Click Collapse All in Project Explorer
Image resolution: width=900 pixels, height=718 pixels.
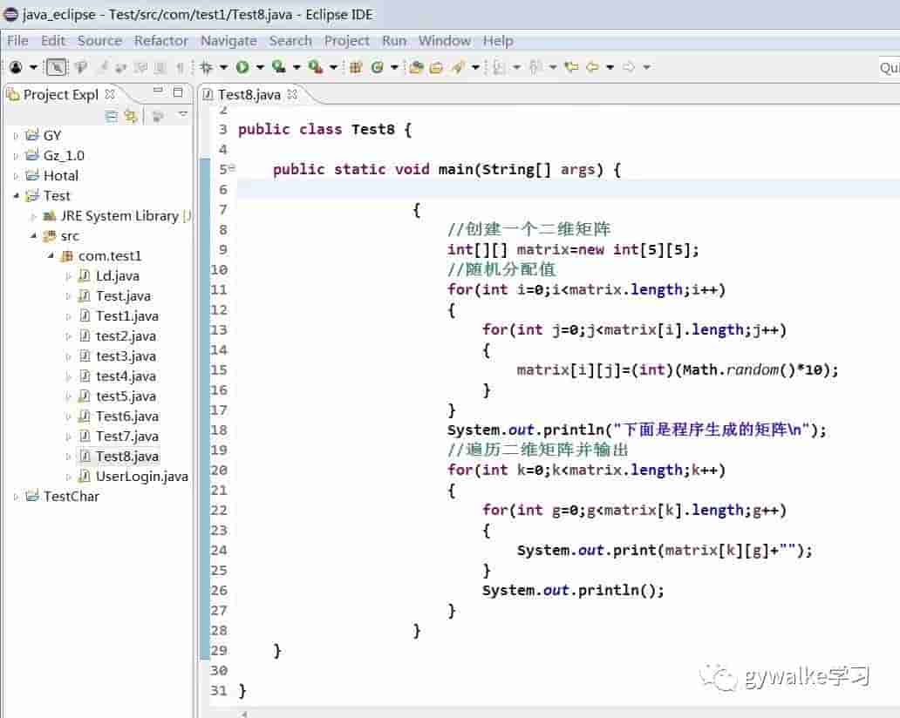click(112, 116)
